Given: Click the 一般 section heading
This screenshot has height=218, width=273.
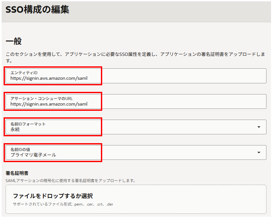Looking at the screenshot, I should click(x=14, y=42).
